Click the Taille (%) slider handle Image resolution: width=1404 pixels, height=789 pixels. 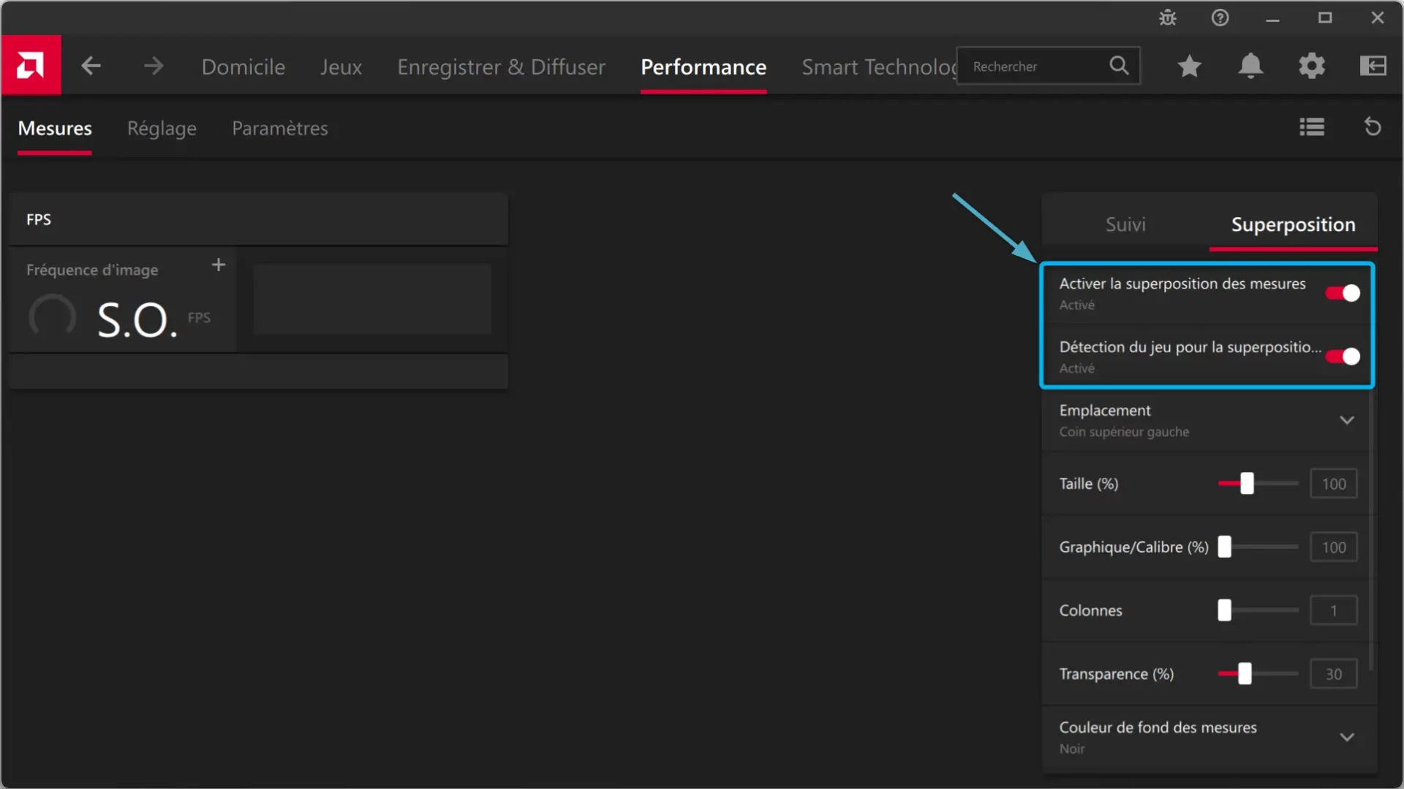tap(1247, 483)
